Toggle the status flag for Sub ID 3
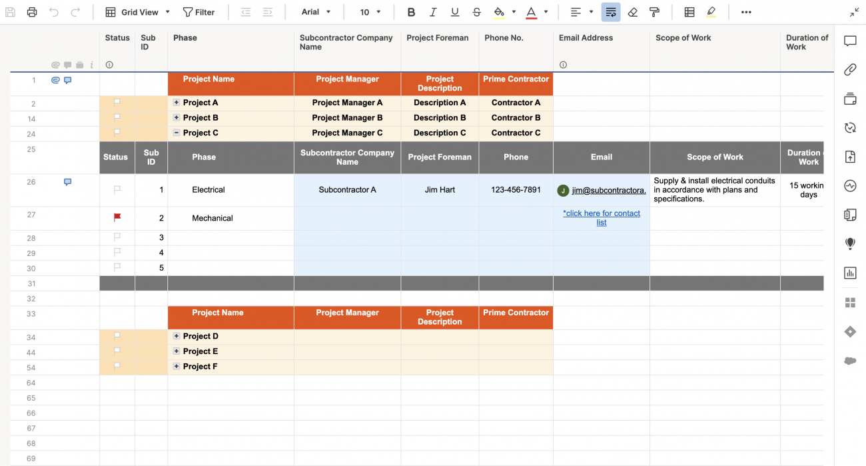 [117, 237]
